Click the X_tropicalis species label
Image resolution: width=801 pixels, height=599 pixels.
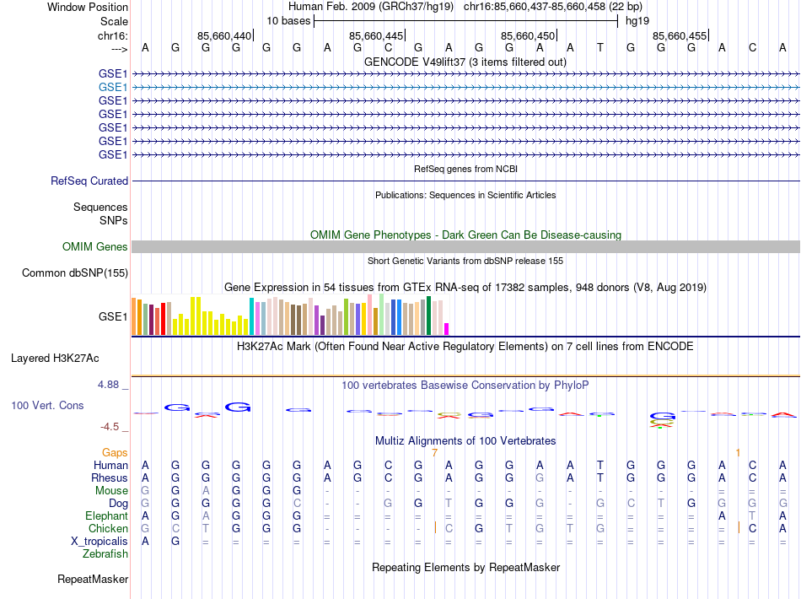tap(99, 542)
